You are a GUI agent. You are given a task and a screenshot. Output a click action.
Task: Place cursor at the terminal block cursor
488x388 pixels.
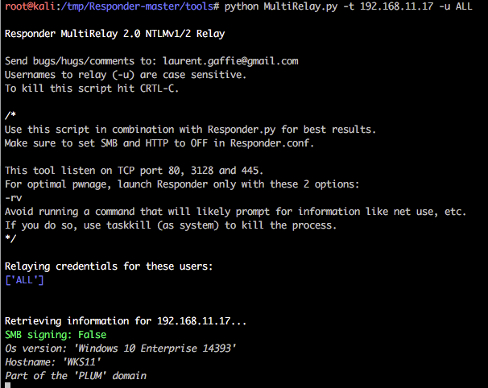(x=8, y=386)
